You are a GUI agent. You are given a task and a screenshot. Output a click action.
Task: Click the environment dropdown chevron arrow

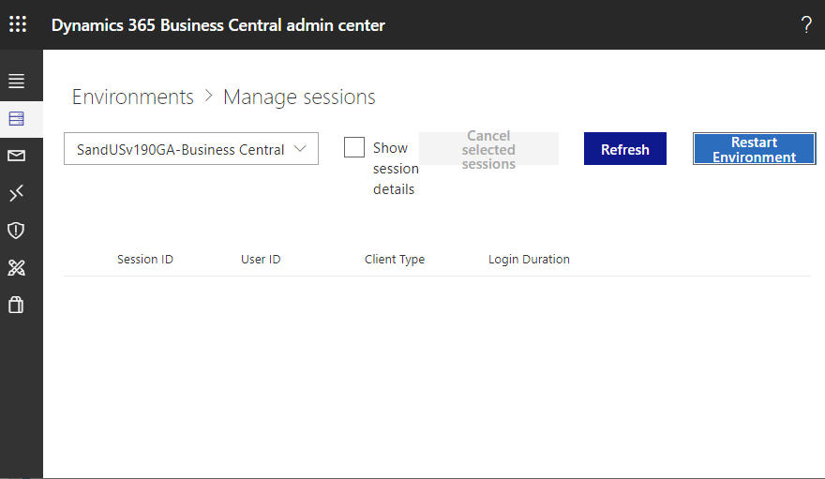[300, 149]
